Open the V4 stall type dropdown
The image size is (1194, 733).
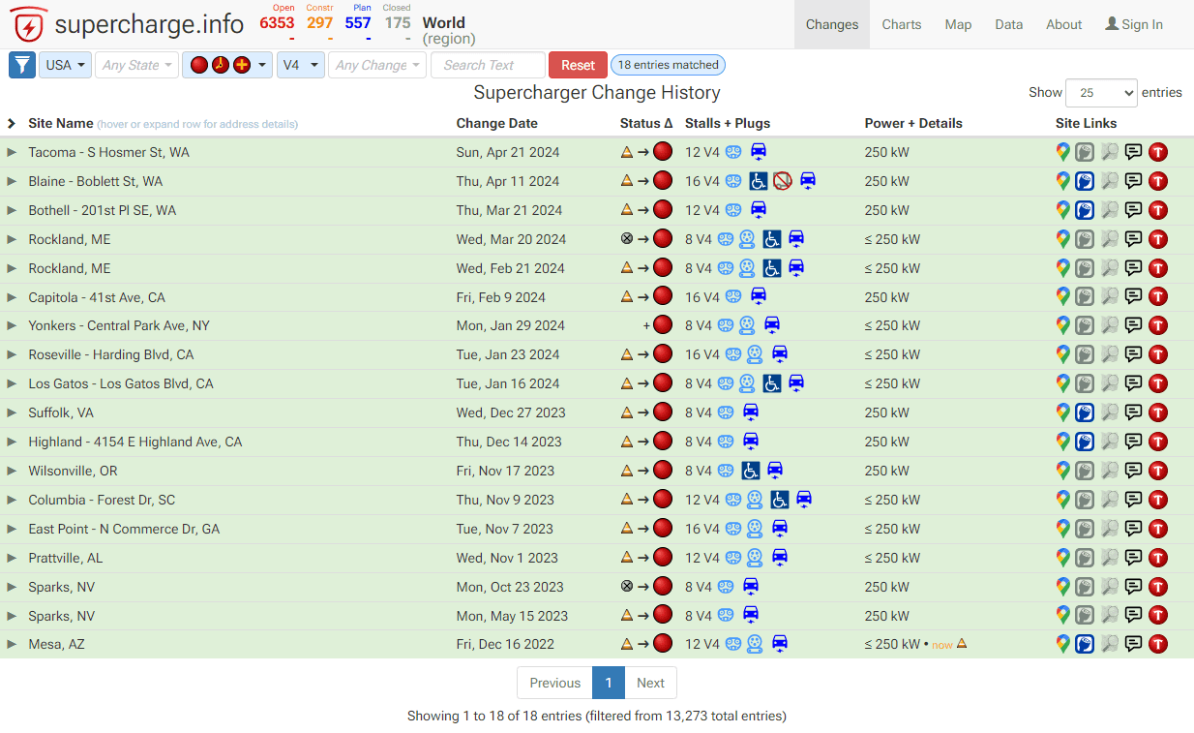point(300,65)
